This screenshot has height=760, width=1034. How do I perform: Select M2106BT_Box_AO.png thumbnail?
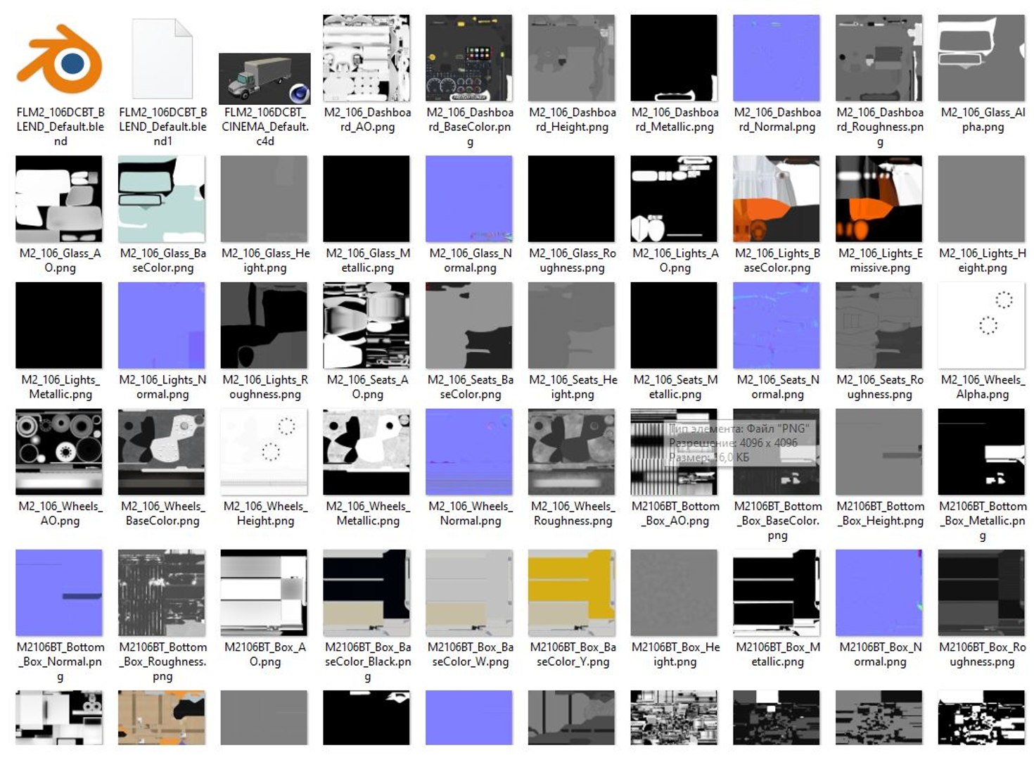tap(264, 593)
